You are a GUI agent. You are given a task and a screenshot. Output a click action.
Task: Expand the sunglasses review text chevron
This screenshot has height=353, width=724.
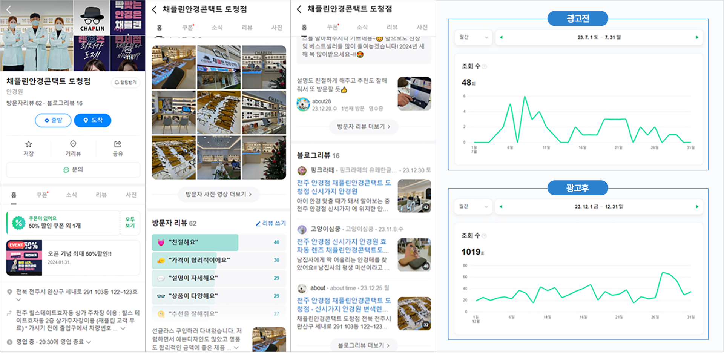(236, 348)
